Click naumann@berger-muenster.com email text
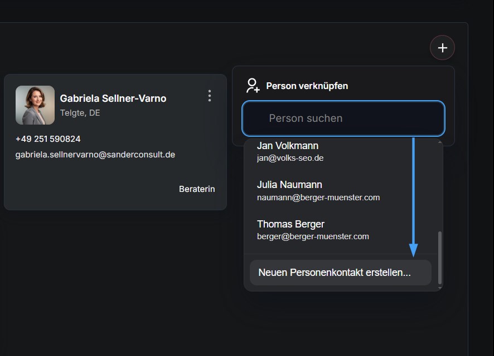The image size is (494, 356). pyautogui.click(x=318, y=197)
